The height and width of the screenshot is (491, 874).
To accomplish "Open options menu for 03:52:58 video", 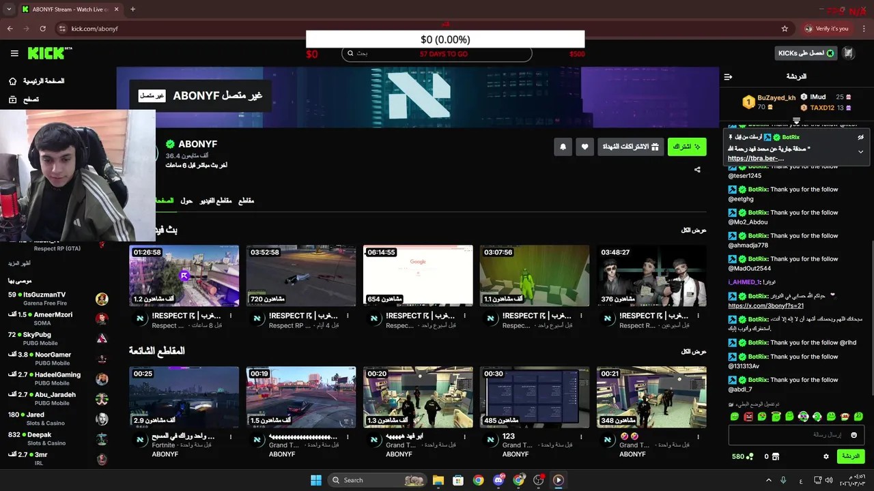I will point(348,316).
